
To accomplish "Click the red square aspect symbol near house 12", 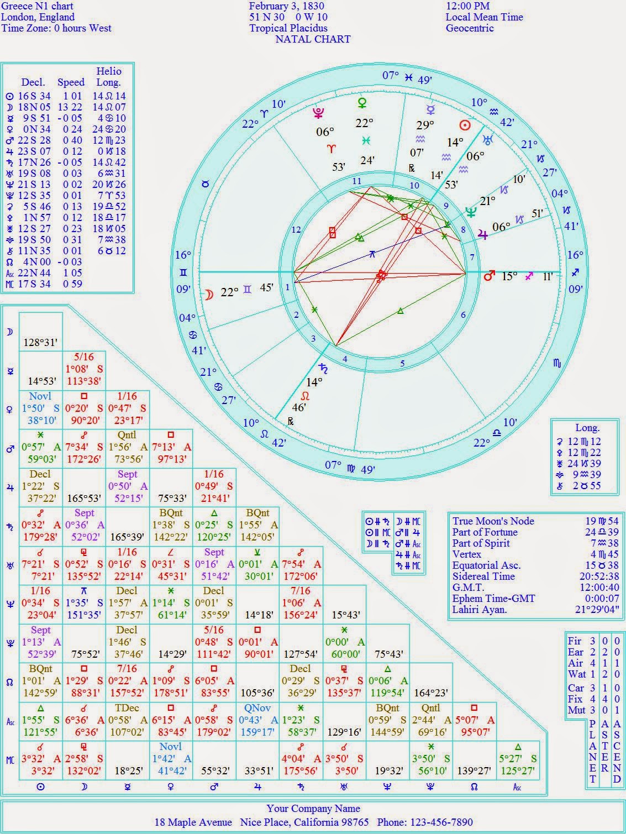I will 332,233.
